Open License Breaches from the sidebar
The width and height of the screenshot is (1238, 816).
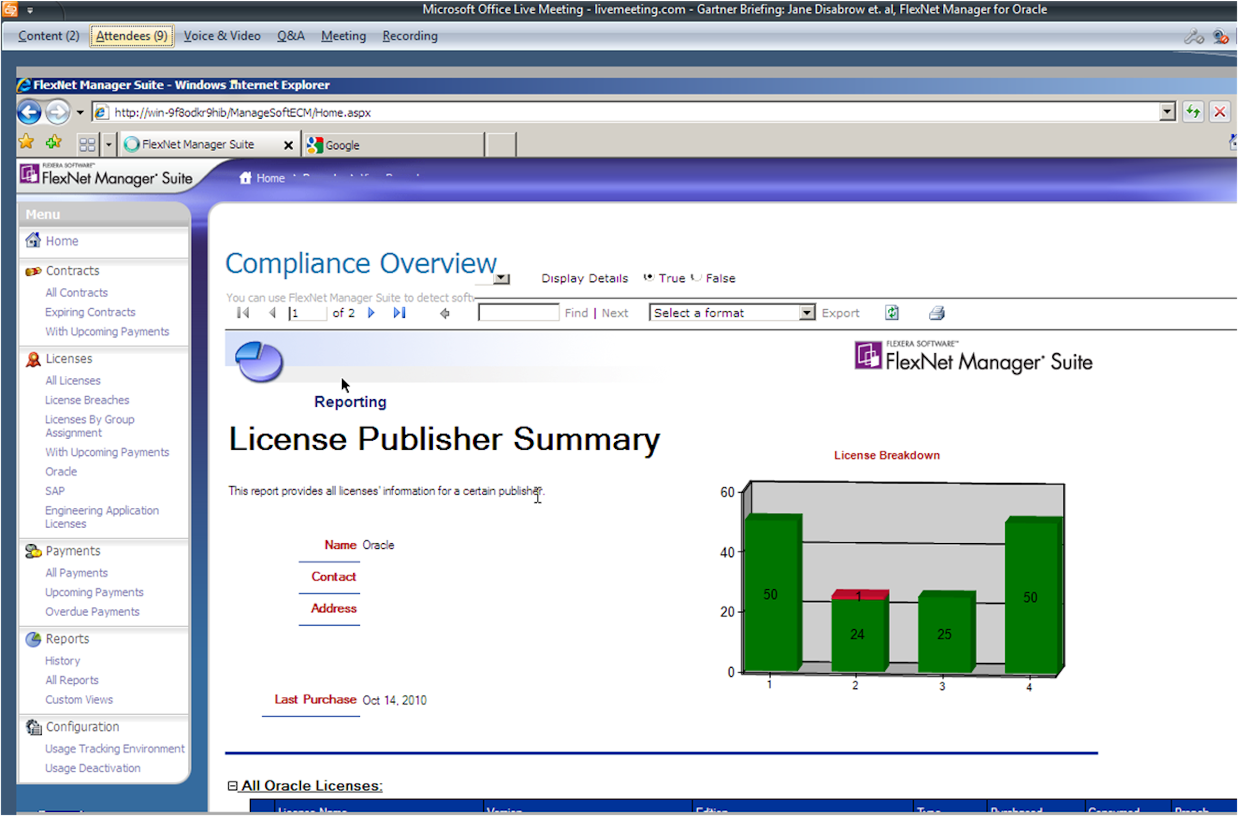[x=87, y=399]
